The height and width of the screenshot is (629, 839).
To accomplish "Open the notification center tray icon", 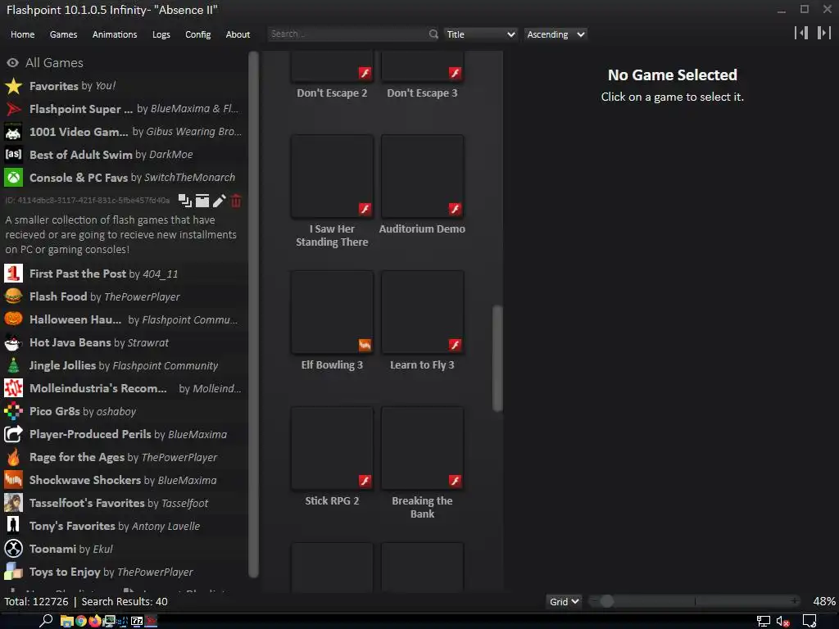I will pos(809,622).
